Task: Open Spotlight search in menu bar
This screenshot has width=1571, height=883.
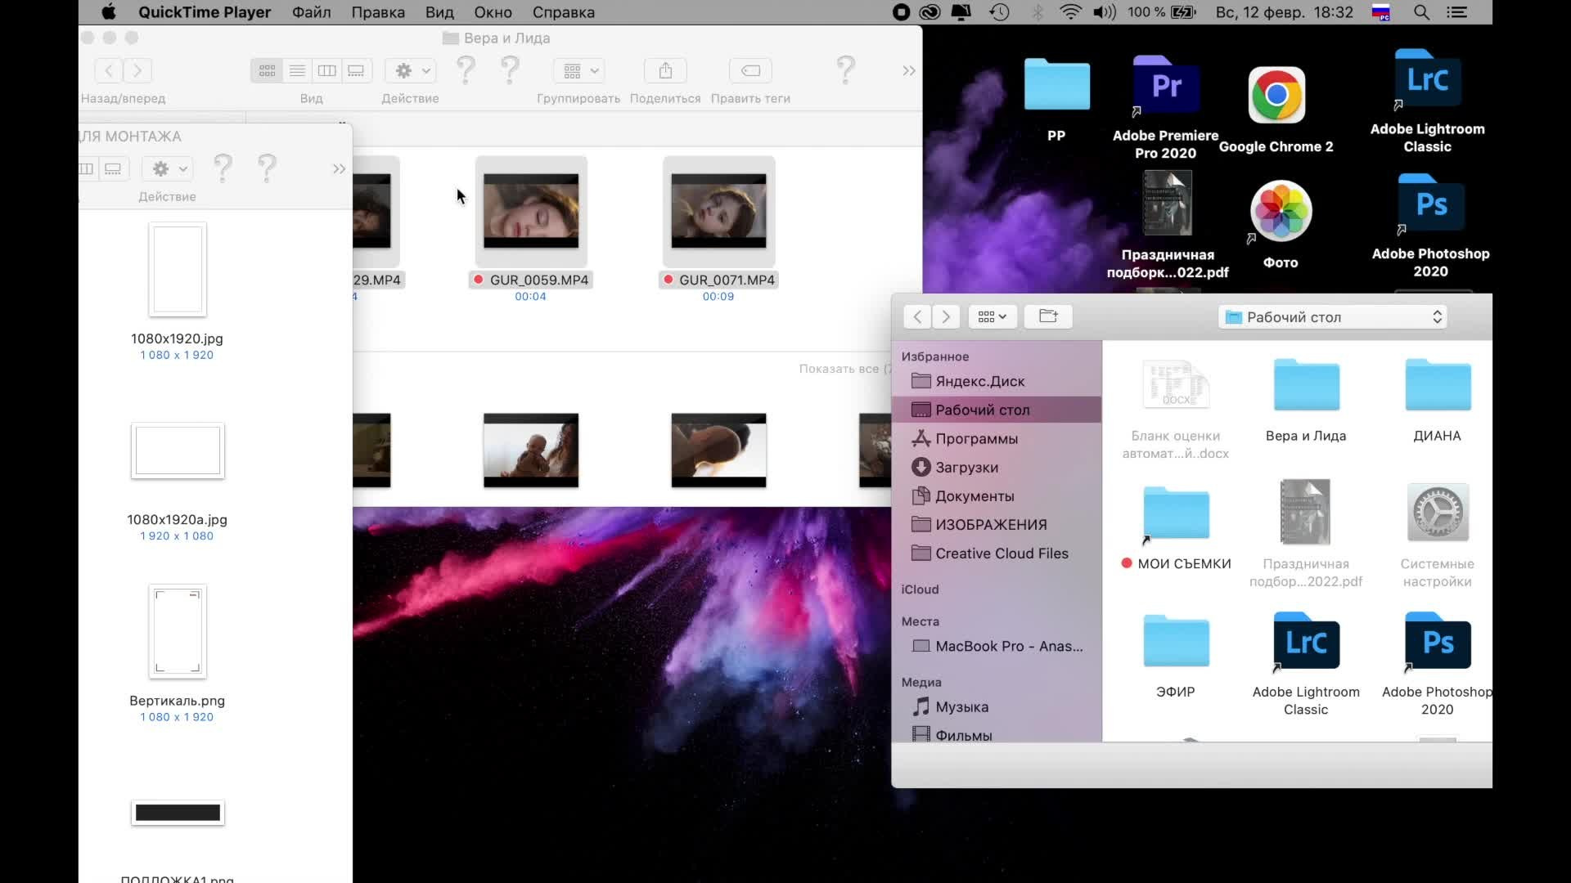Action: (1421, 12)
